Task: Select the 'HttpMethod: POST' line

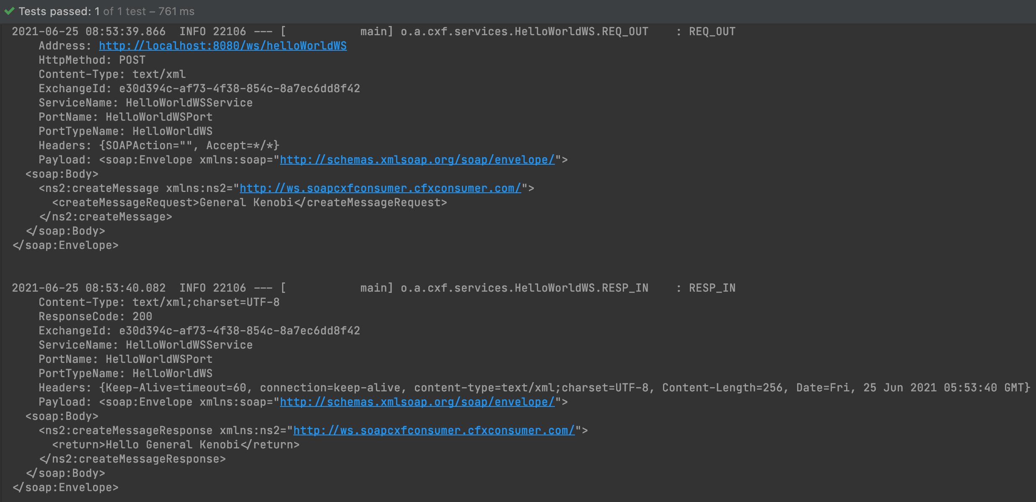Action: pos(92,60)
